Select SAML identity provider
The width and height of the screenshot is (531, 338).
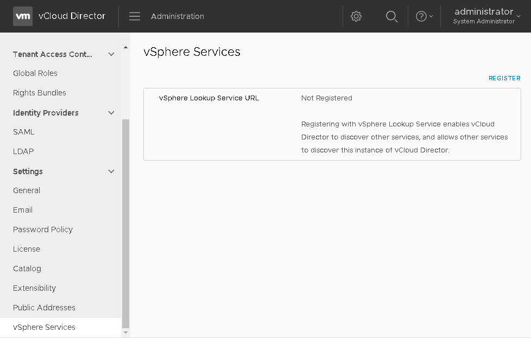[x=24, y=132]
